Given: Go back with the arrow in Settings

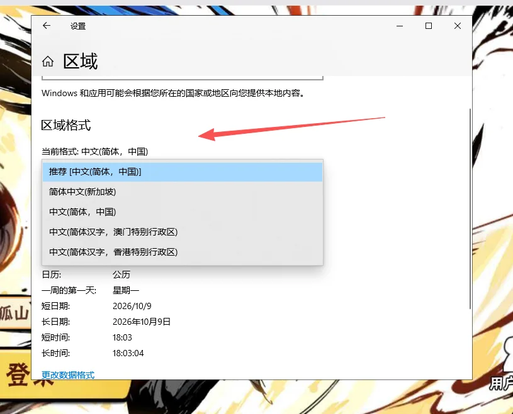Looking at the screenshot, I should pyautogui.click(x=47, y=26).
